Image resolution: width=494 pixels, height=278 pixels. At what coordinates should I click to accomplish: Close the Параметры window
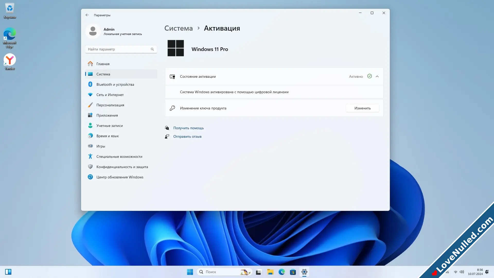coord(384,13)
